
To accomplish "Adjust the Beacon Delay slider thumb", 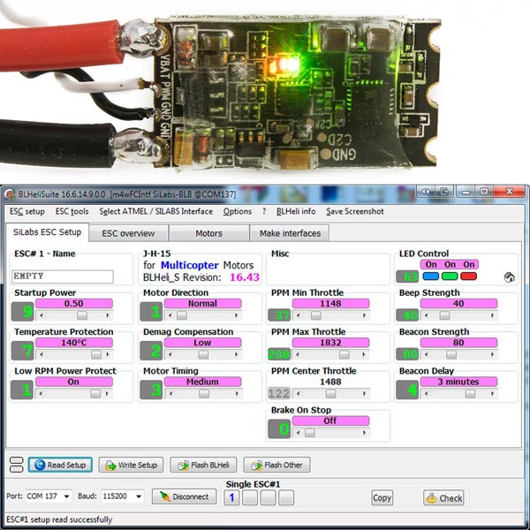I will click(470, 393).
